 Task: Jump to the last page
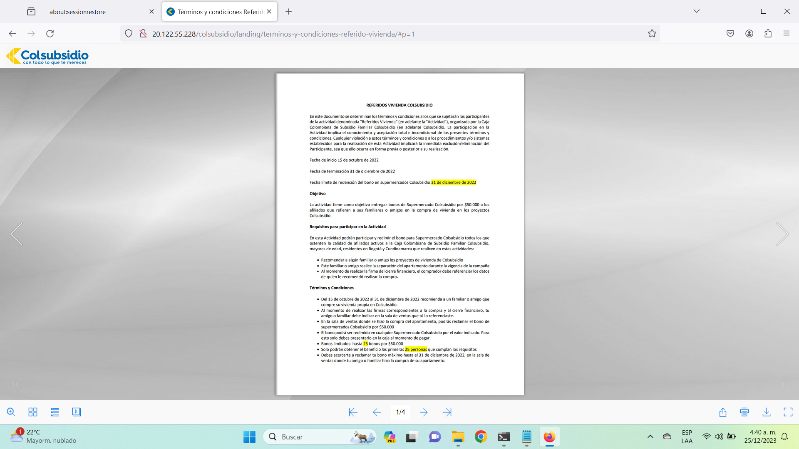point(447,412)
